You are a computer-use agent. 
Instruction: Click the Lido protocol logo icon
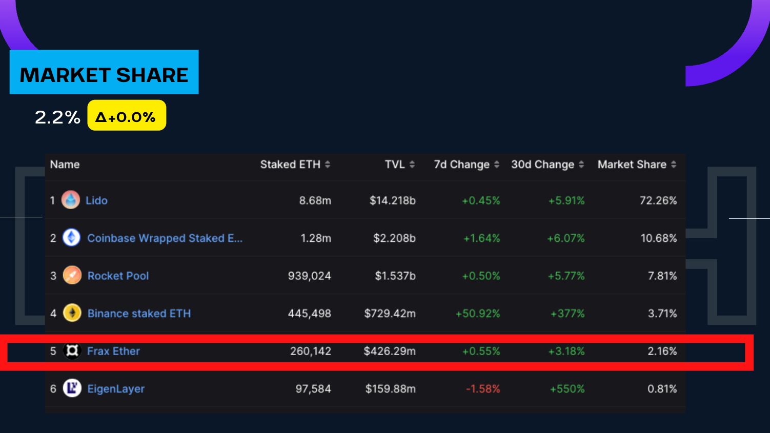71,200
